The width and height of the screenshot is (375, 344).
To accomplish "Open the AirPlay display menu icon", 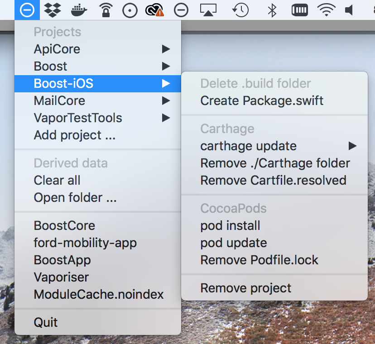I will click(x=209, y=10).
